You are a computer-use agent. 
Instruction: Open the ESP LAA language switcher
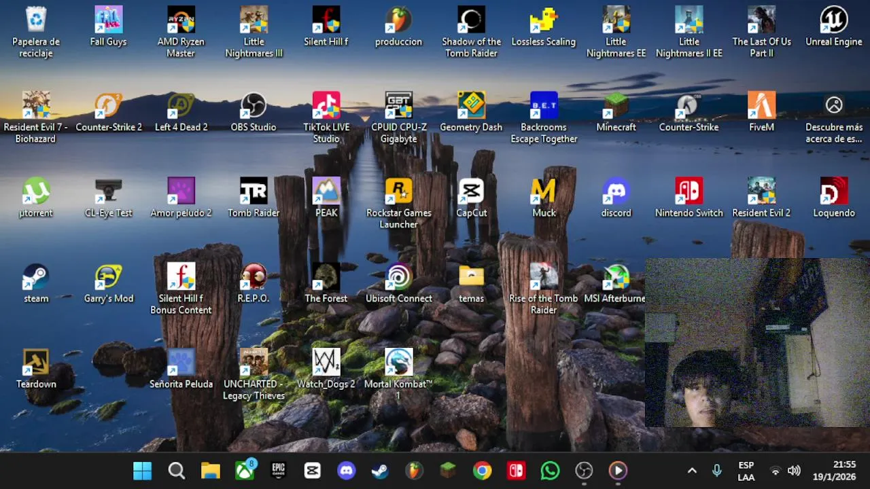point(746,471)
